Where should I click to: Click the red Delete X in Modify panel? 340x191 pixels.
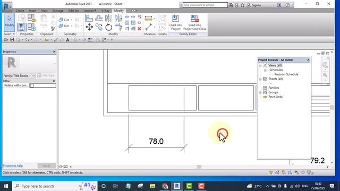(139, 28)
